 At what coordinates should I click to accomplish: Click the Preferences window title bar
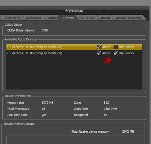click(74, 11)
